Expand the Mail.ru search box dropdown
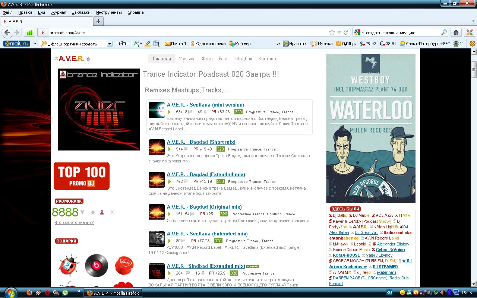 [x=110, y=44]
